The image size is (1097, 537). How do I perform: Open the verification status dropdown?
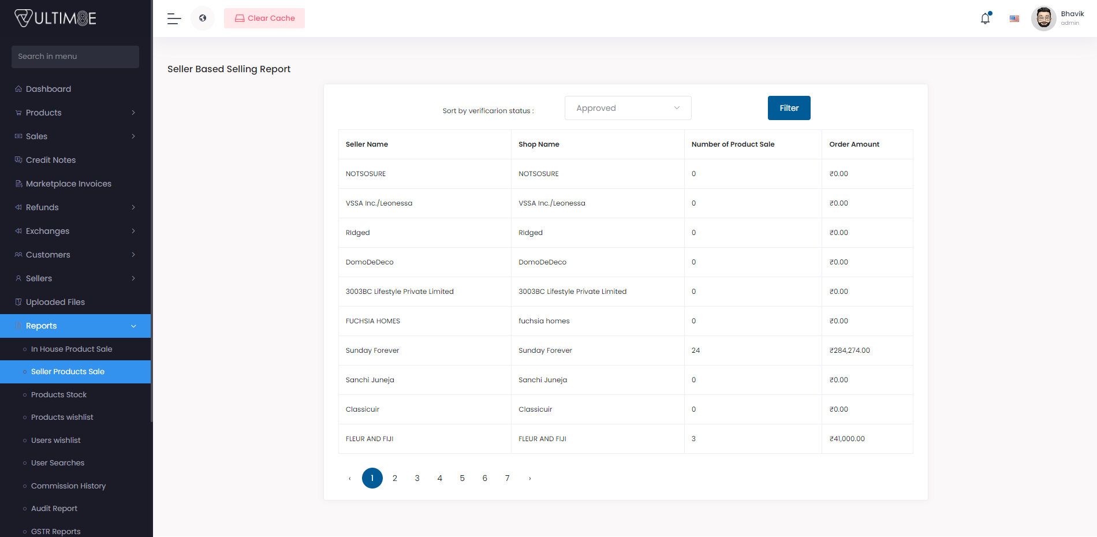[628, 108]
